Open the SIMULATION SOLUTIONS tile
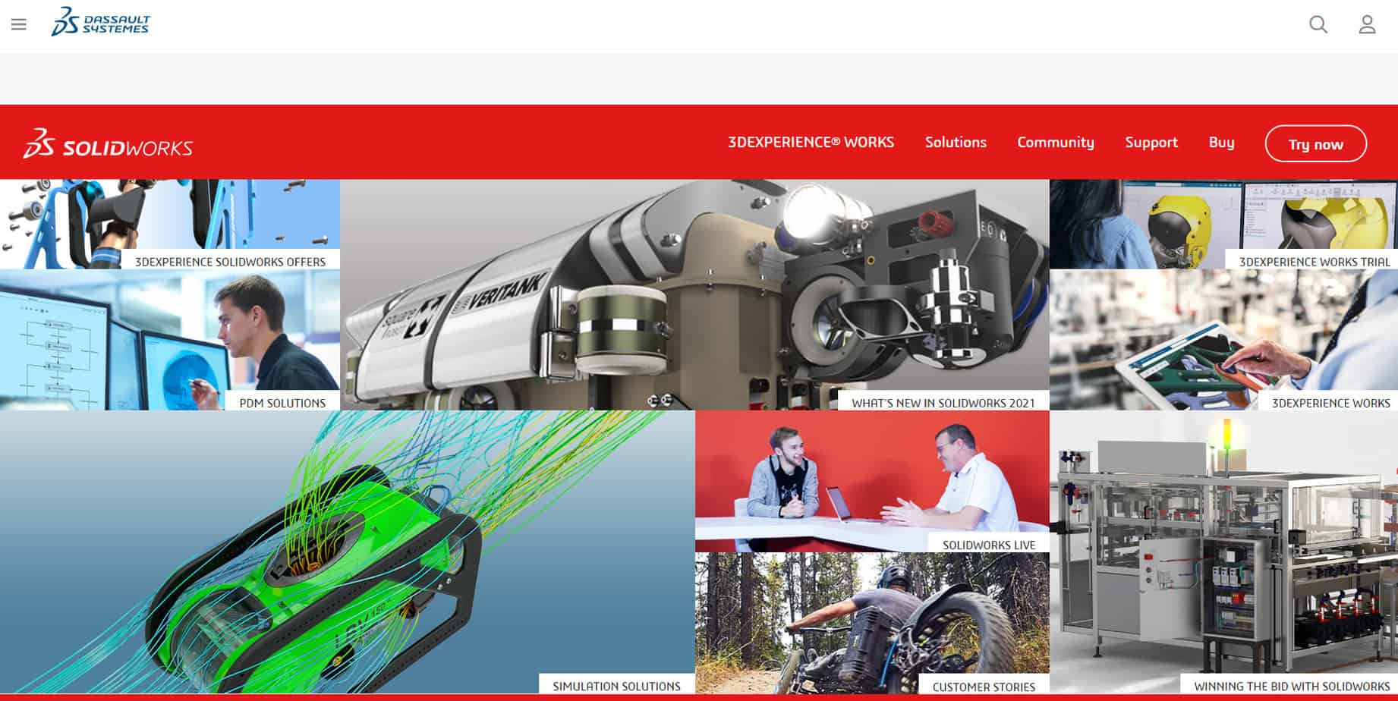Image resolution: width=1398 pixels, height=701 pixels. click(618, 686)
